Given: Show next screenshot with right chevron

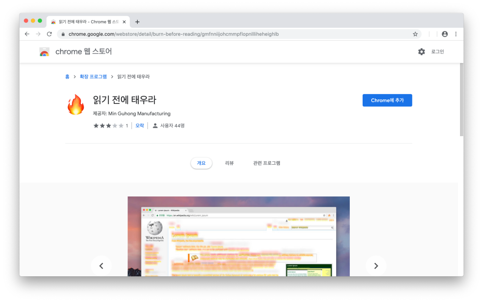Looking at the screenshot, I should [x=376, y=266].
